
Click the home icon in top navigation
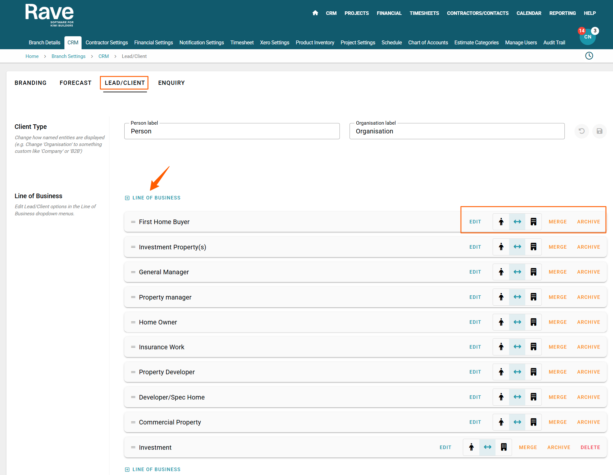coord(315,13)
